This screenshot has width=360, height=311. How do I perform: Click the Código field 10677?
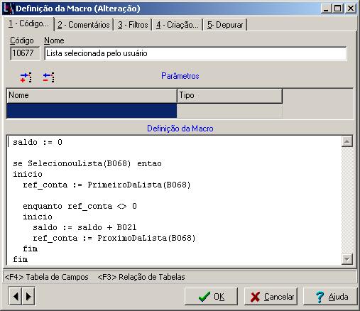[25, 53]
